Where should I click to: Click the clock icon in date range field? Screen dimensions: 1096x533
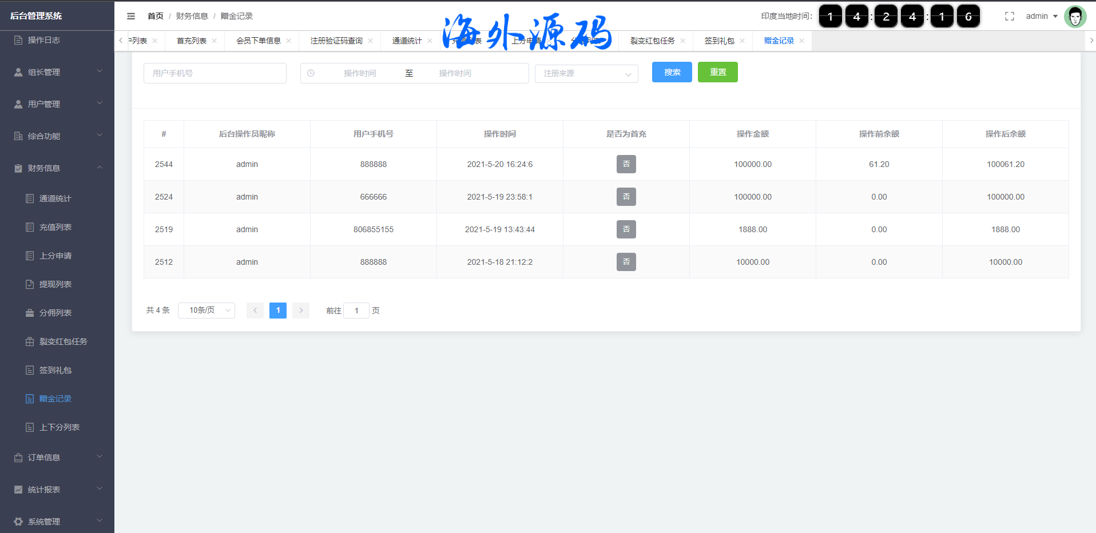(x=311, y=73)
